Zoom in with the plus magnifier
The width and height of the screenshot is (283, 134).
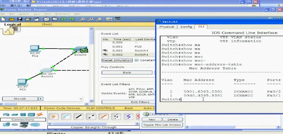coord(82,19)
